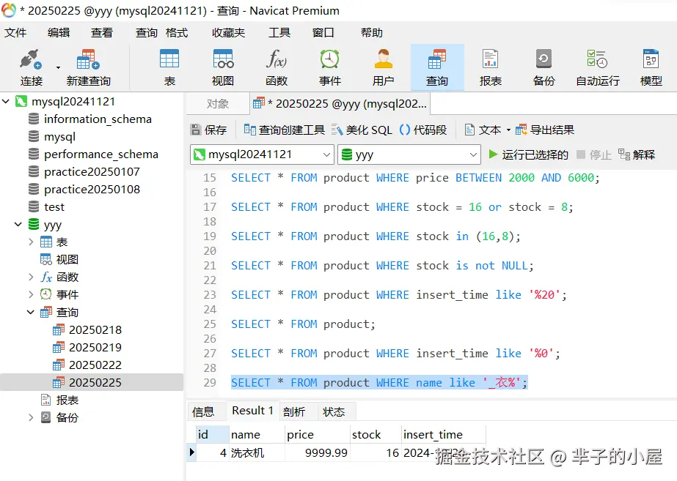This screenshot has height=481, width=677.
Task: Open the 模型 model toolbar icon
Action: pos(651,67)
